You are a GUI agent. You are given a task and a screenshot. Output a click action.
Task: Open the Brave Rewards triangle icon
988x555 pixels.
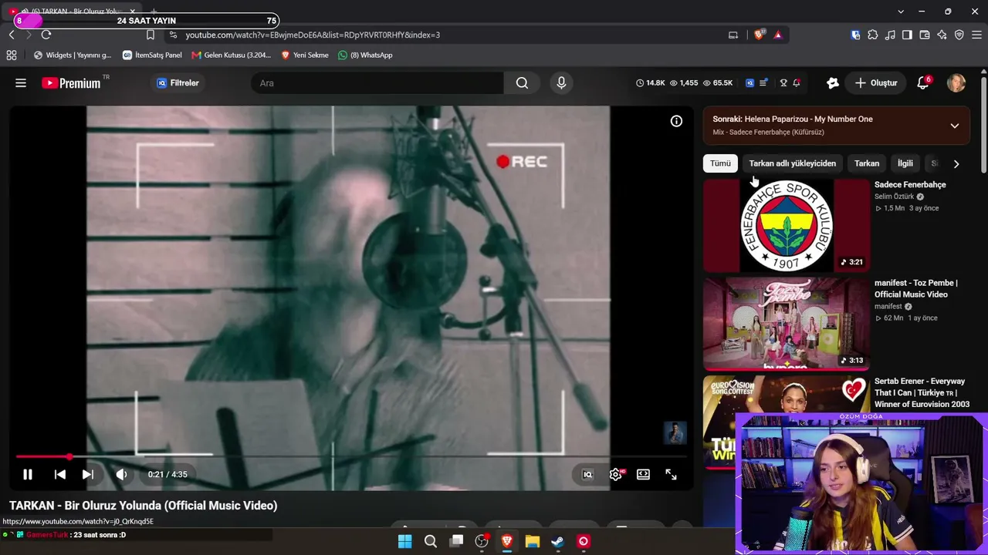pyautogui.click(x=777, y=35)
